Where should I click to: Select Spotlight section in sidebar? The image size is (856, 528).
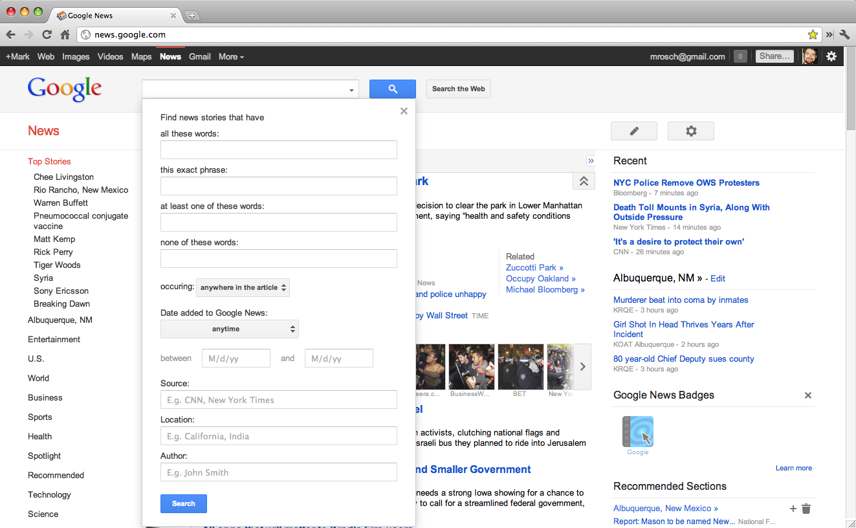44,456
